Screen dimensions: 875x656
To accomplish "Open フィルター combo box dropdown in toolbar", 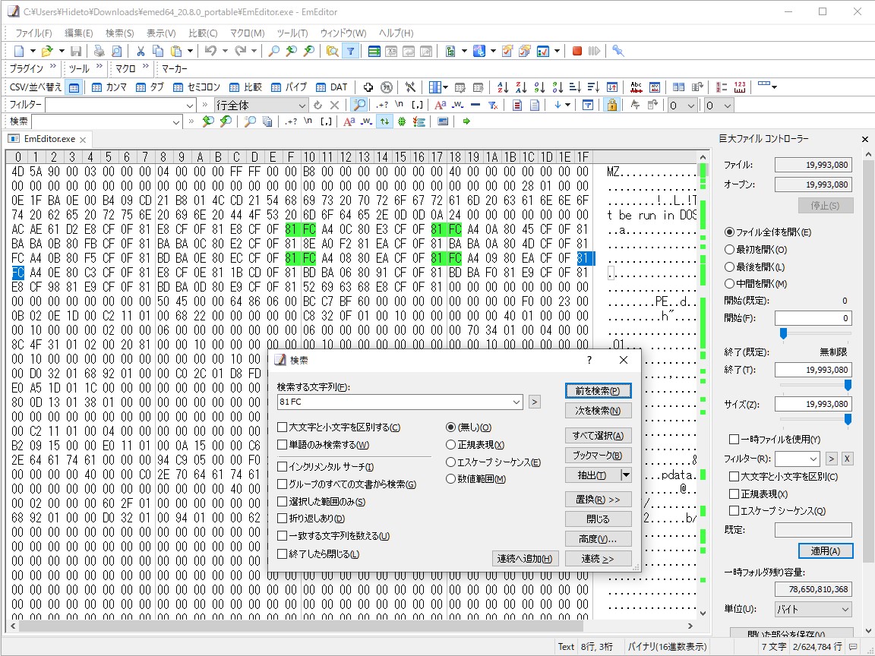I will point(190,105).
